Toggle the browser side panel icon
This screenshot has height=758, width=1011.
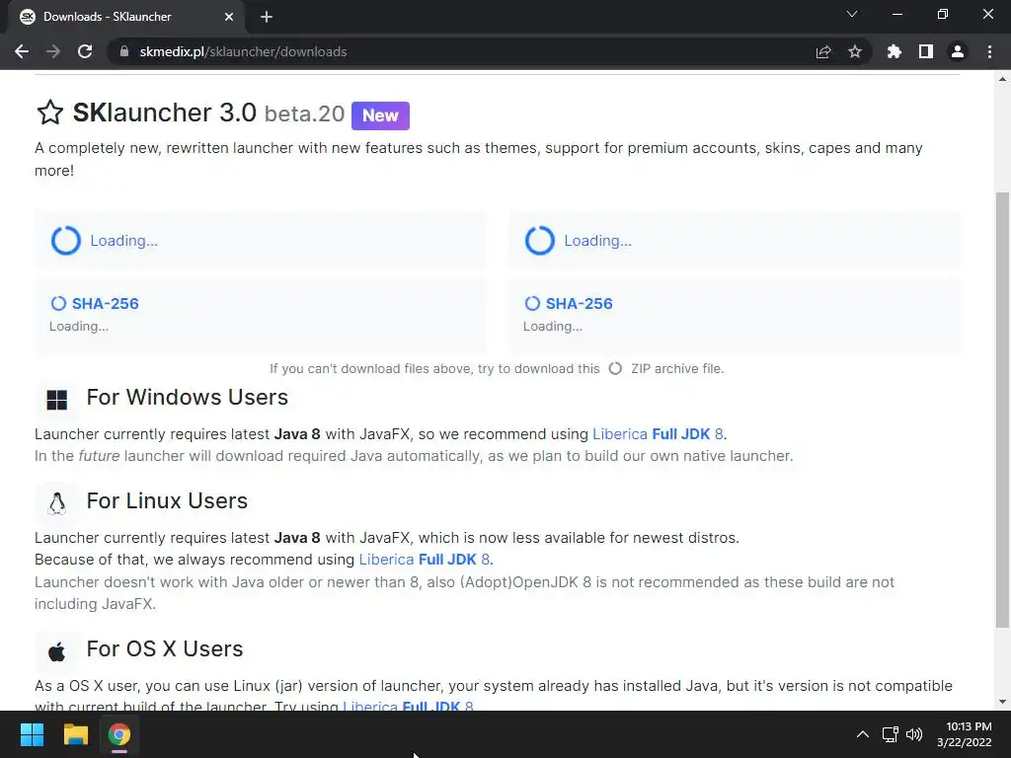(926, 51)
